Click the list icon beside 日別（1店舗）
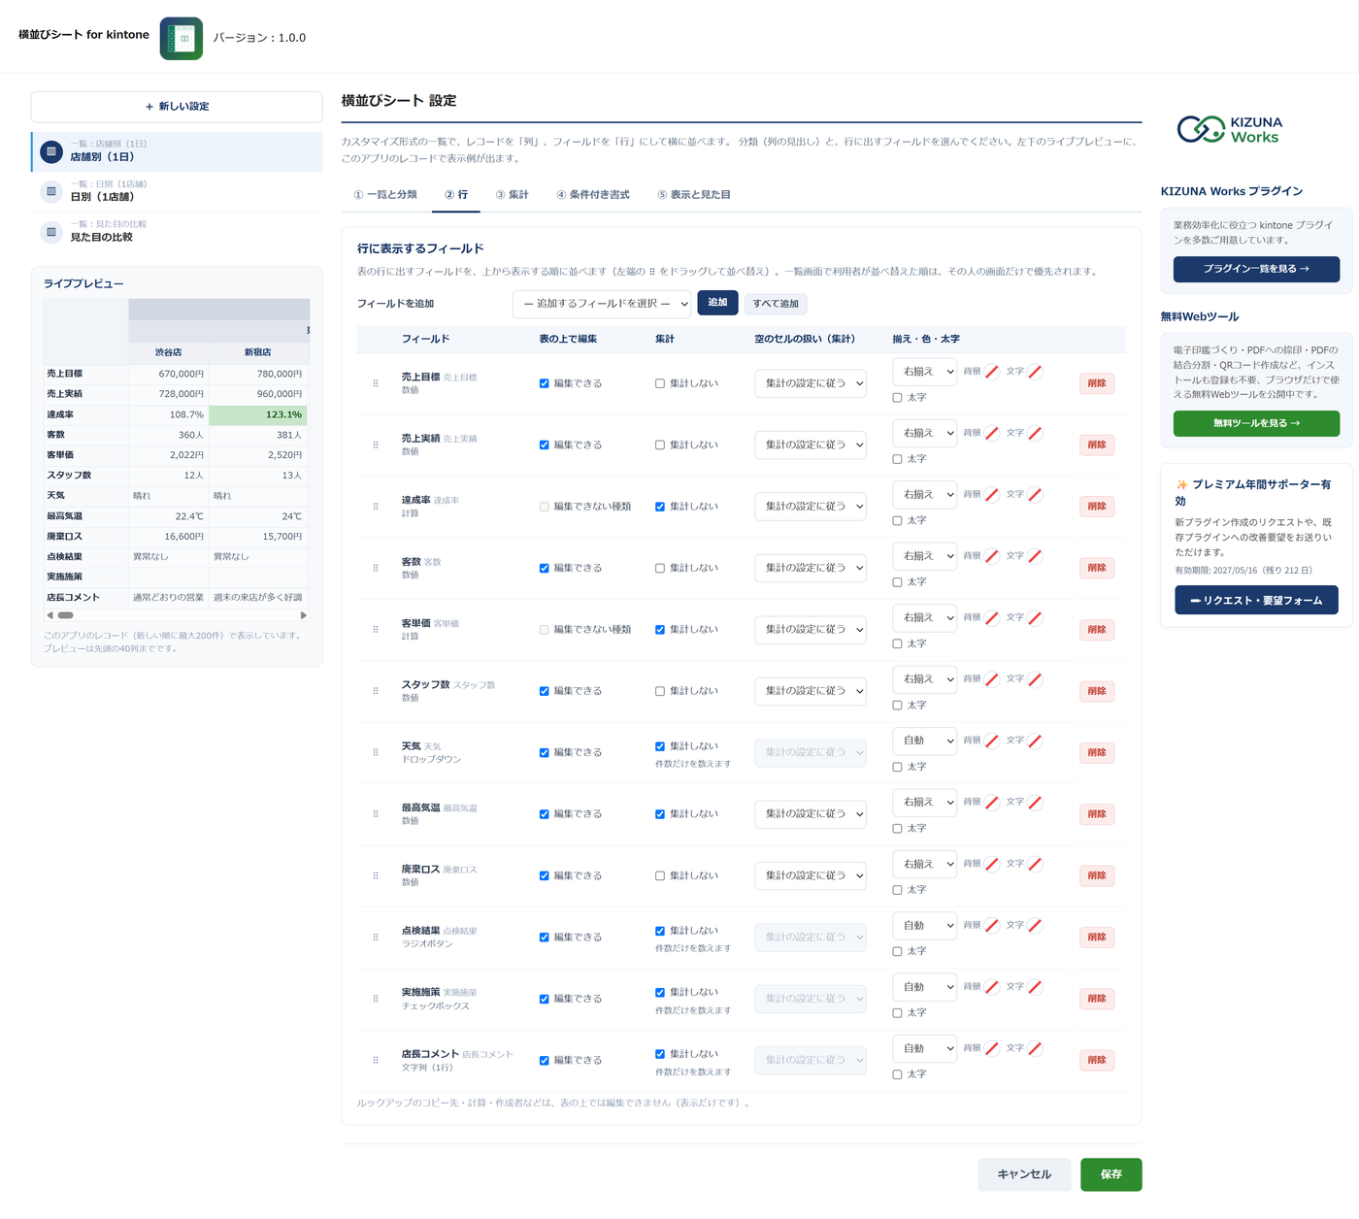The width and height of the screenshot is (1359, 1219). click(x=51, y=191)
